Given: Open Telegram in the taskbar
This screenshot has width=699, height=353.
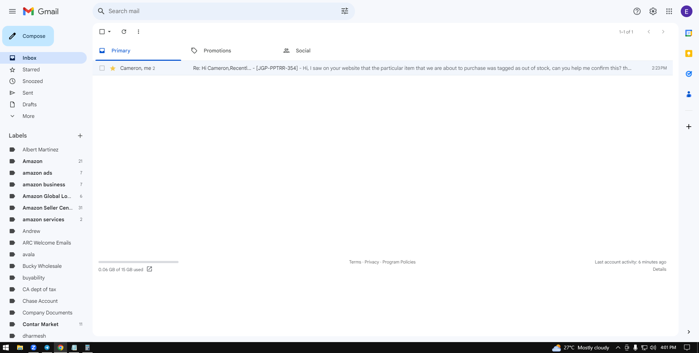Looking at the screenshot, I should pos(47,348).
